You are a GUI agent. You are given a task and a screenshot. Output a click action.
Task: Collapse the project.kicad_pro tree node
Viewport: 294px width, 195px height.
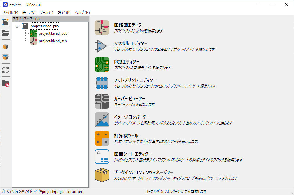17,26
